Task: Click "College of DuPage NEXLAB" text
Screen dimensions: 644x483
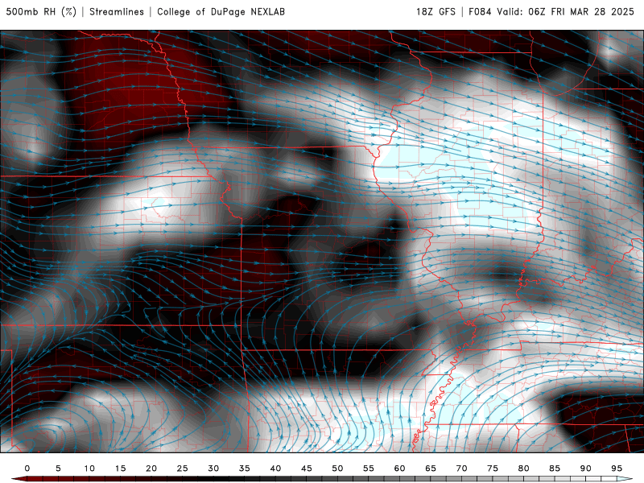Action: click(x=221, y=12)
